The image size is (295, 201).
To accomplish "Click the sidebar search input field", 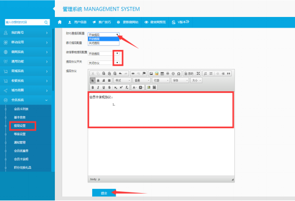I will 24,22.
